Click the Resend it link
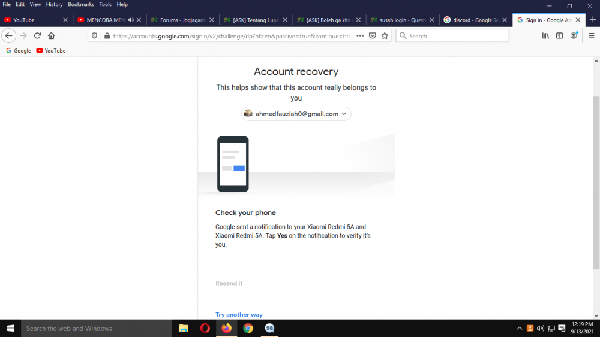The height and width of the screenshot is (337, 600). (x=229, y=283)
